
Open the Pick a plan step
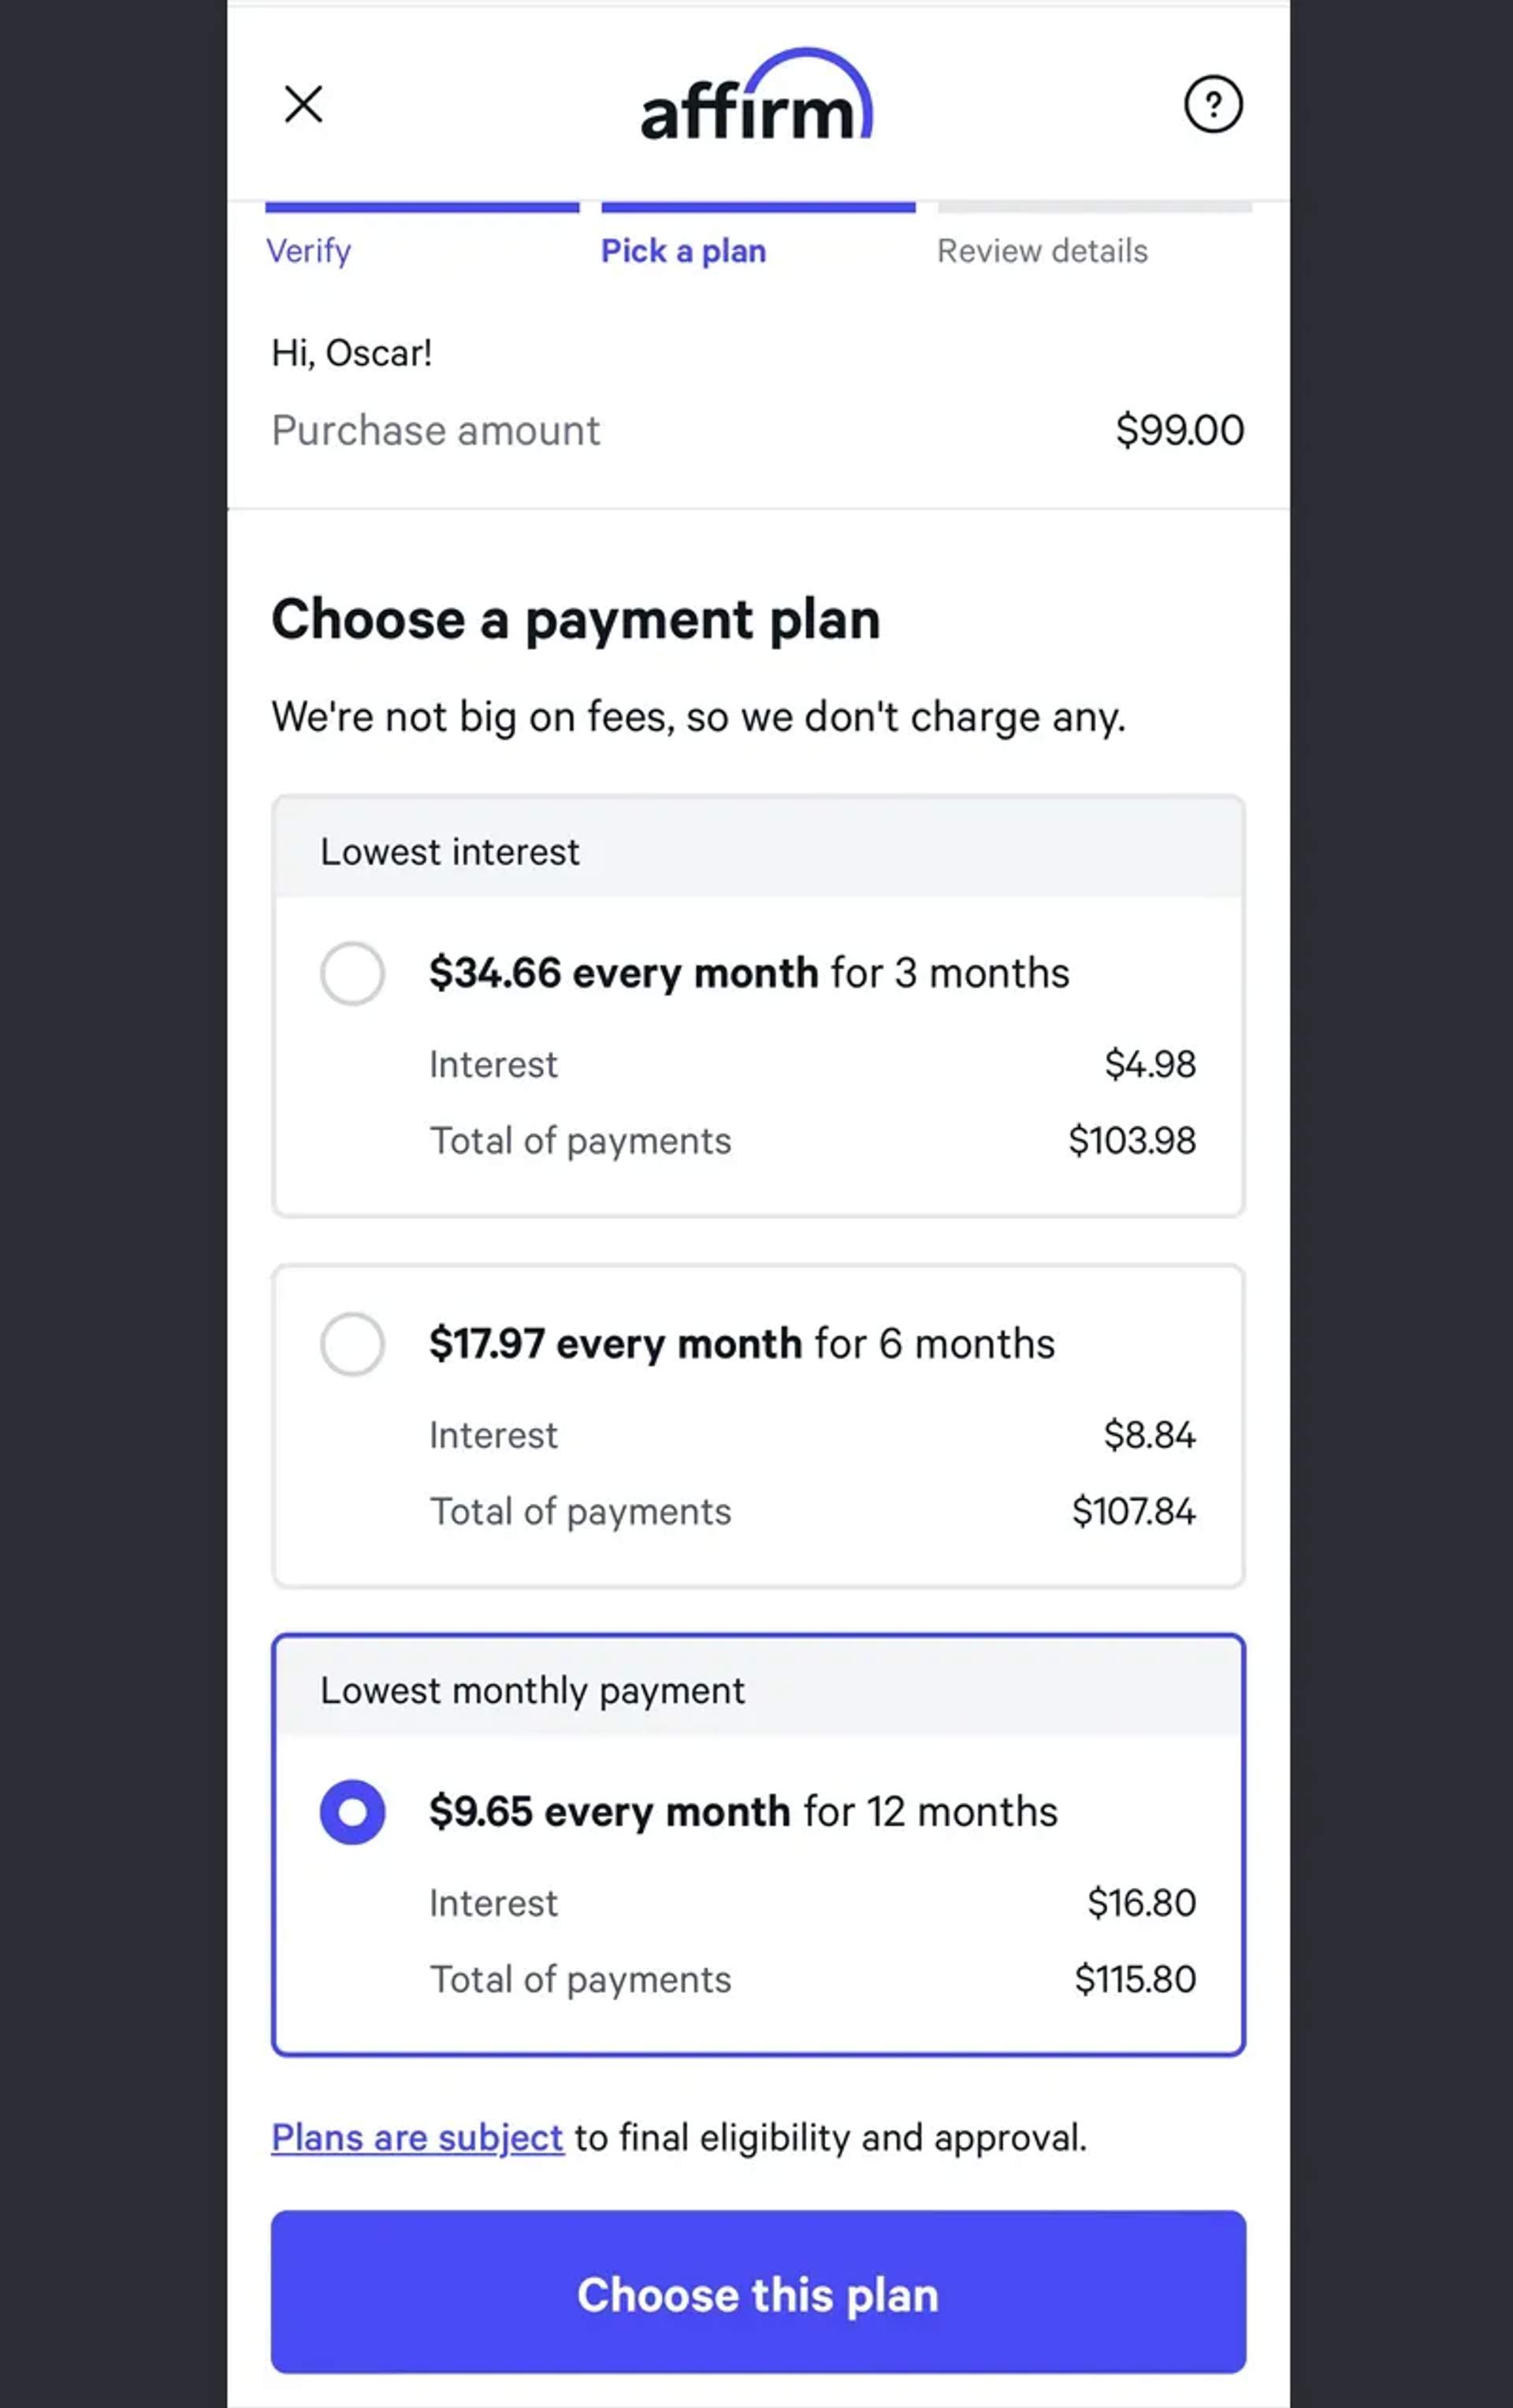point(682,250)
